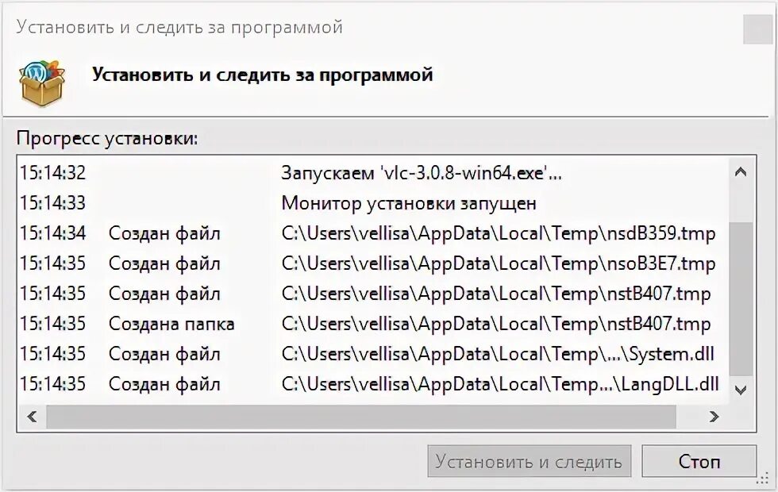The image size is (778, 492).
Task: Click the horizontal scrollbar thumb
Action: coord(361,416)
